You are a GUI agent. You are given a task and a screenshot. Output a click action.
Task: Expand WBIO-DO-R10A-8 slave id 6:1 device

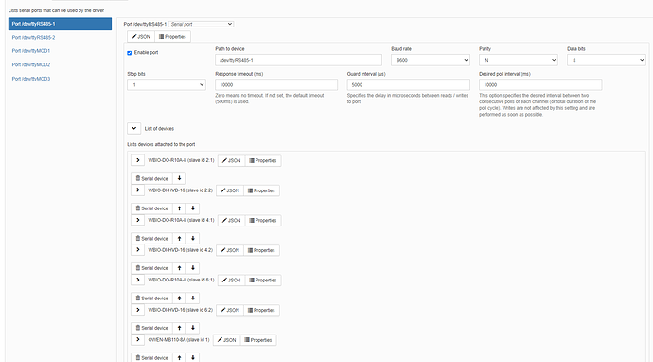(137, 280)
